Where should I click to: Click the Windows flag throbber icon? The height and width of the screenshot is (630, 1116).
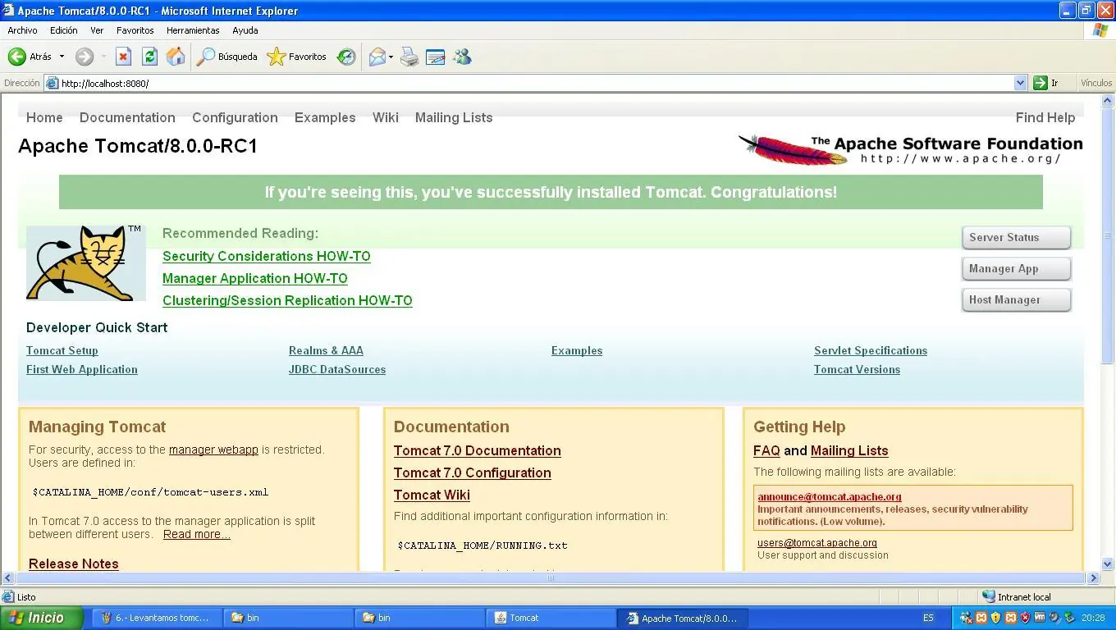coord(1100,30)
